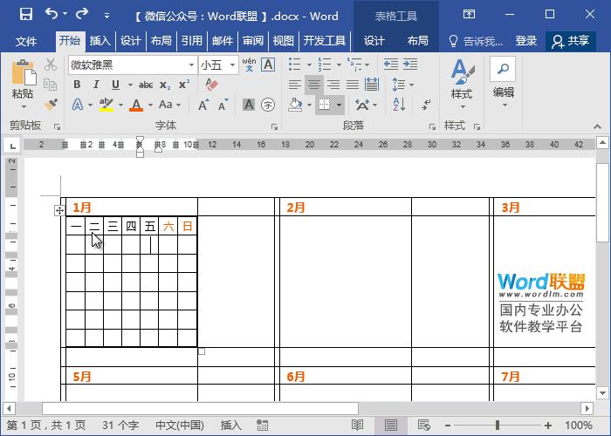Expand the borders dropdown arrow

339,105
